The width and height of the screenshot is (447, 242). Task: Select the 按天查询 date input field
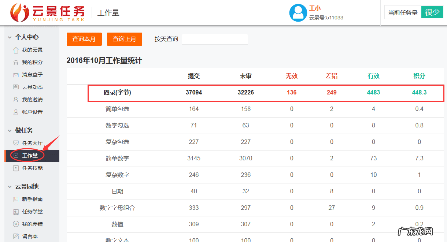pyautogui.click(x=214, y=39)
